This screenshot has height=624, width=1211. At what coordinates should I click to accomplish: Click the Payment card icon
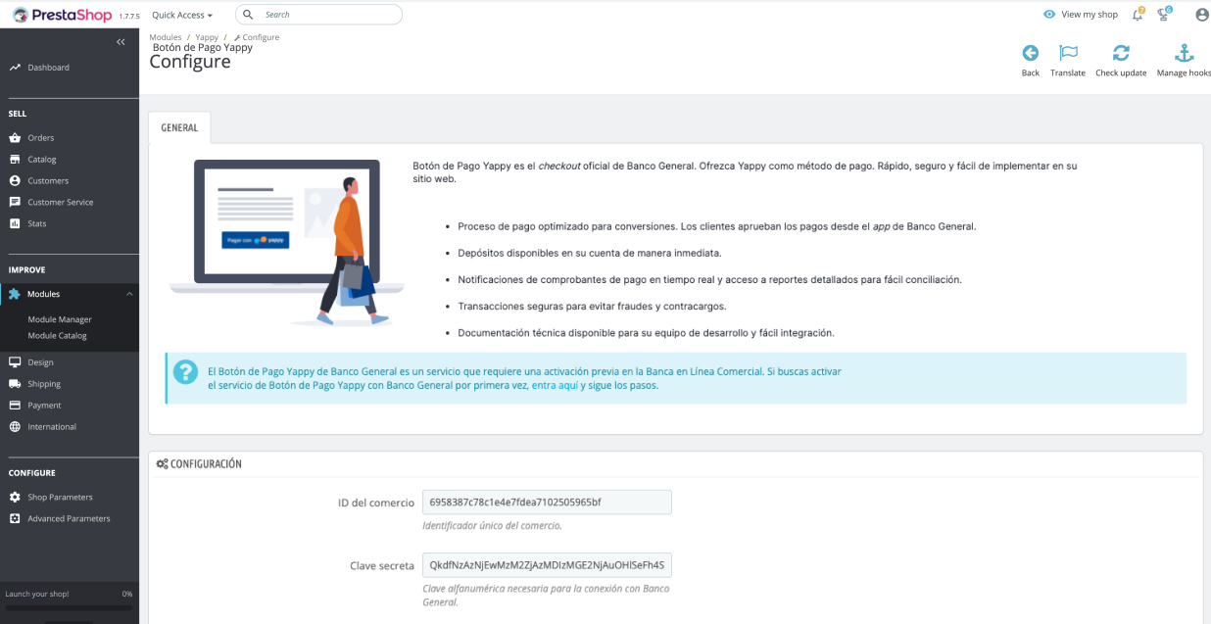(15, 406)
